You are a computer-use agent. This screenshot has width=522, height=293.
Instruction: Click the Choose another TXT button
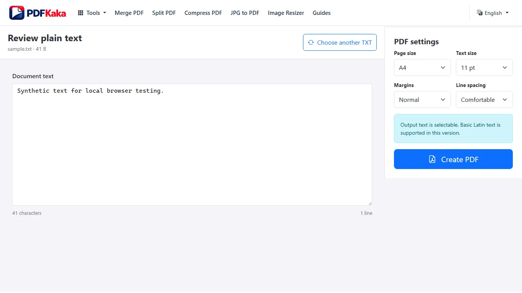(340, 42)
